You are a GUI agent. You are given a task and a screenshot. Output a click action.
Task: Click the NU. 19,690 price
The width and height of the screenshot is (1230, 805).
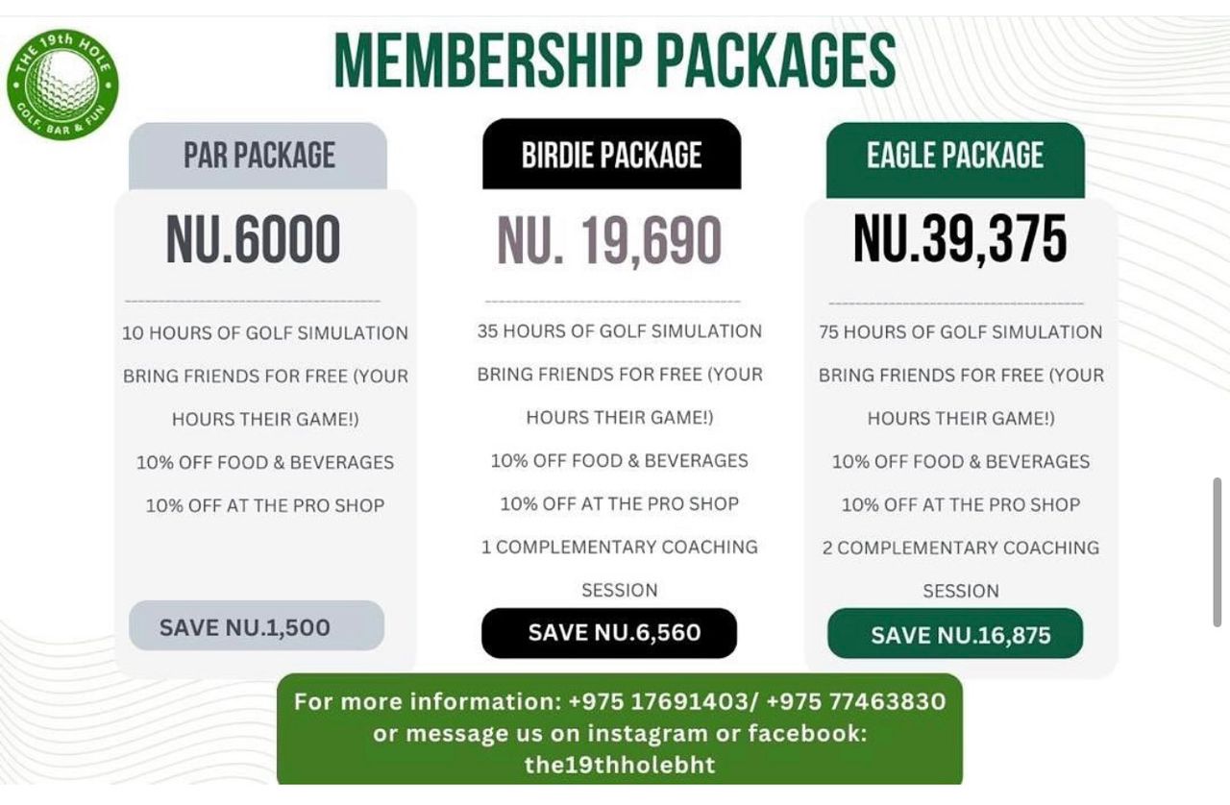(x=609, y=241)
